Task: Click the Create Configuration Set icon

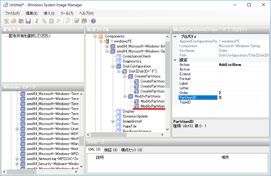Action: coord(84,21)
